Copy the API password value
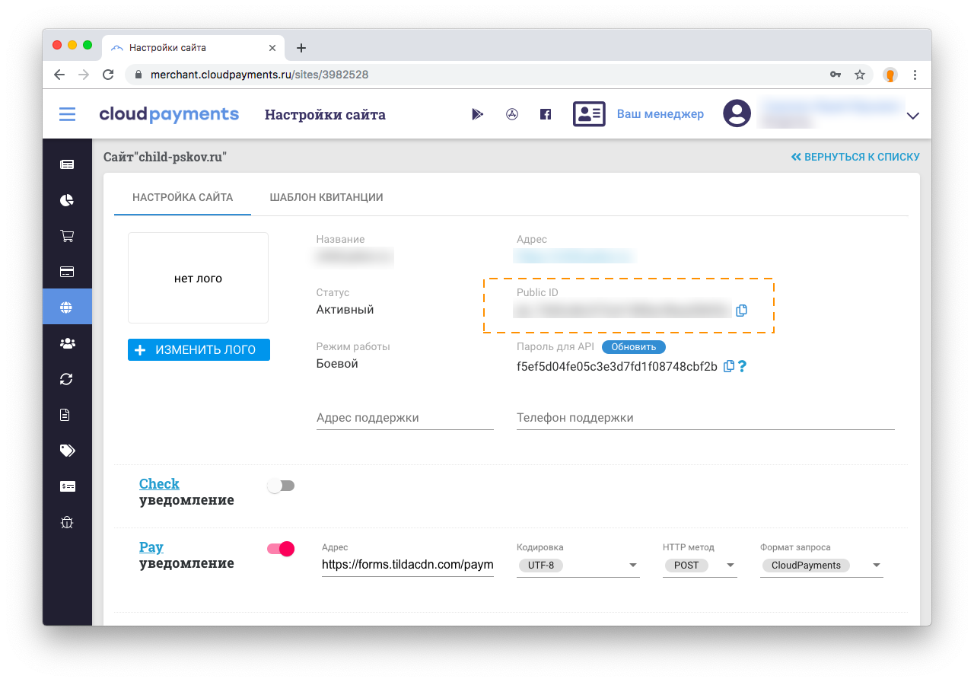 coord(728,366)
